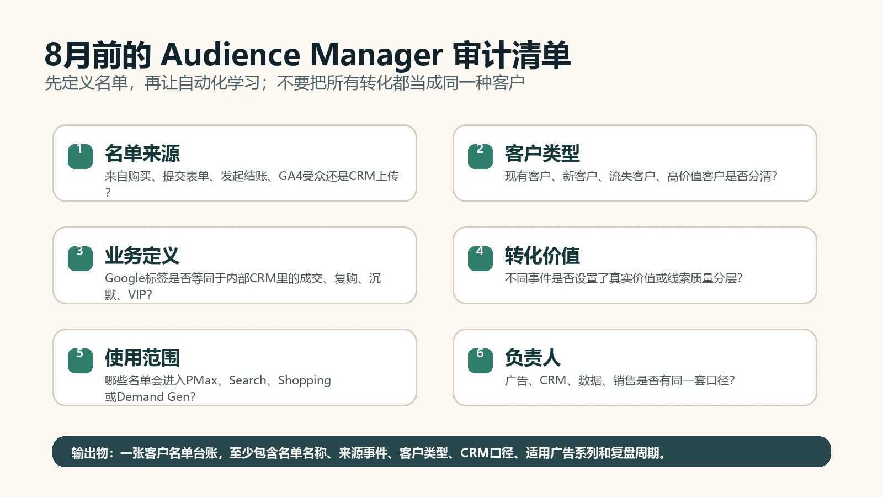Select the description mentioning PMax、Search、Shopping
The width and height of the screenshot is (883, 497).
click(218, 388)
